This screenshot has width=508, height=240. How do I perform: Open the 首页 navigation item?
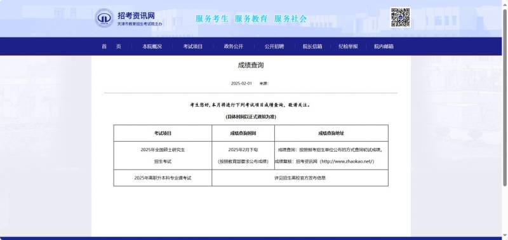coord(111,46)
